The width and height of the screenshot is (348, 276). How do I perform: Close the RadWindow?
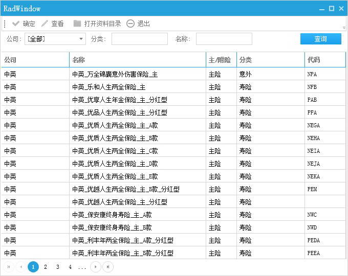coord(341,8)
